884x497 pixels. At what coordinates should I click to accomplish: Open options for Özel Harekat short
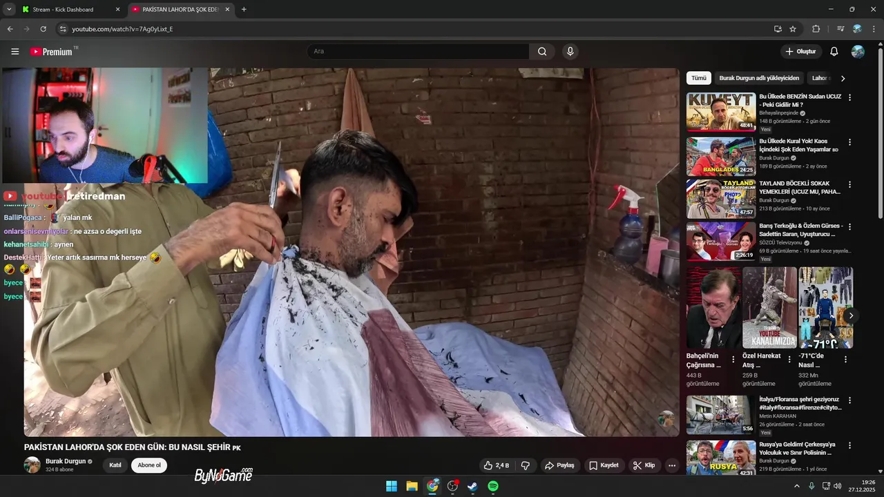(789, 360)
